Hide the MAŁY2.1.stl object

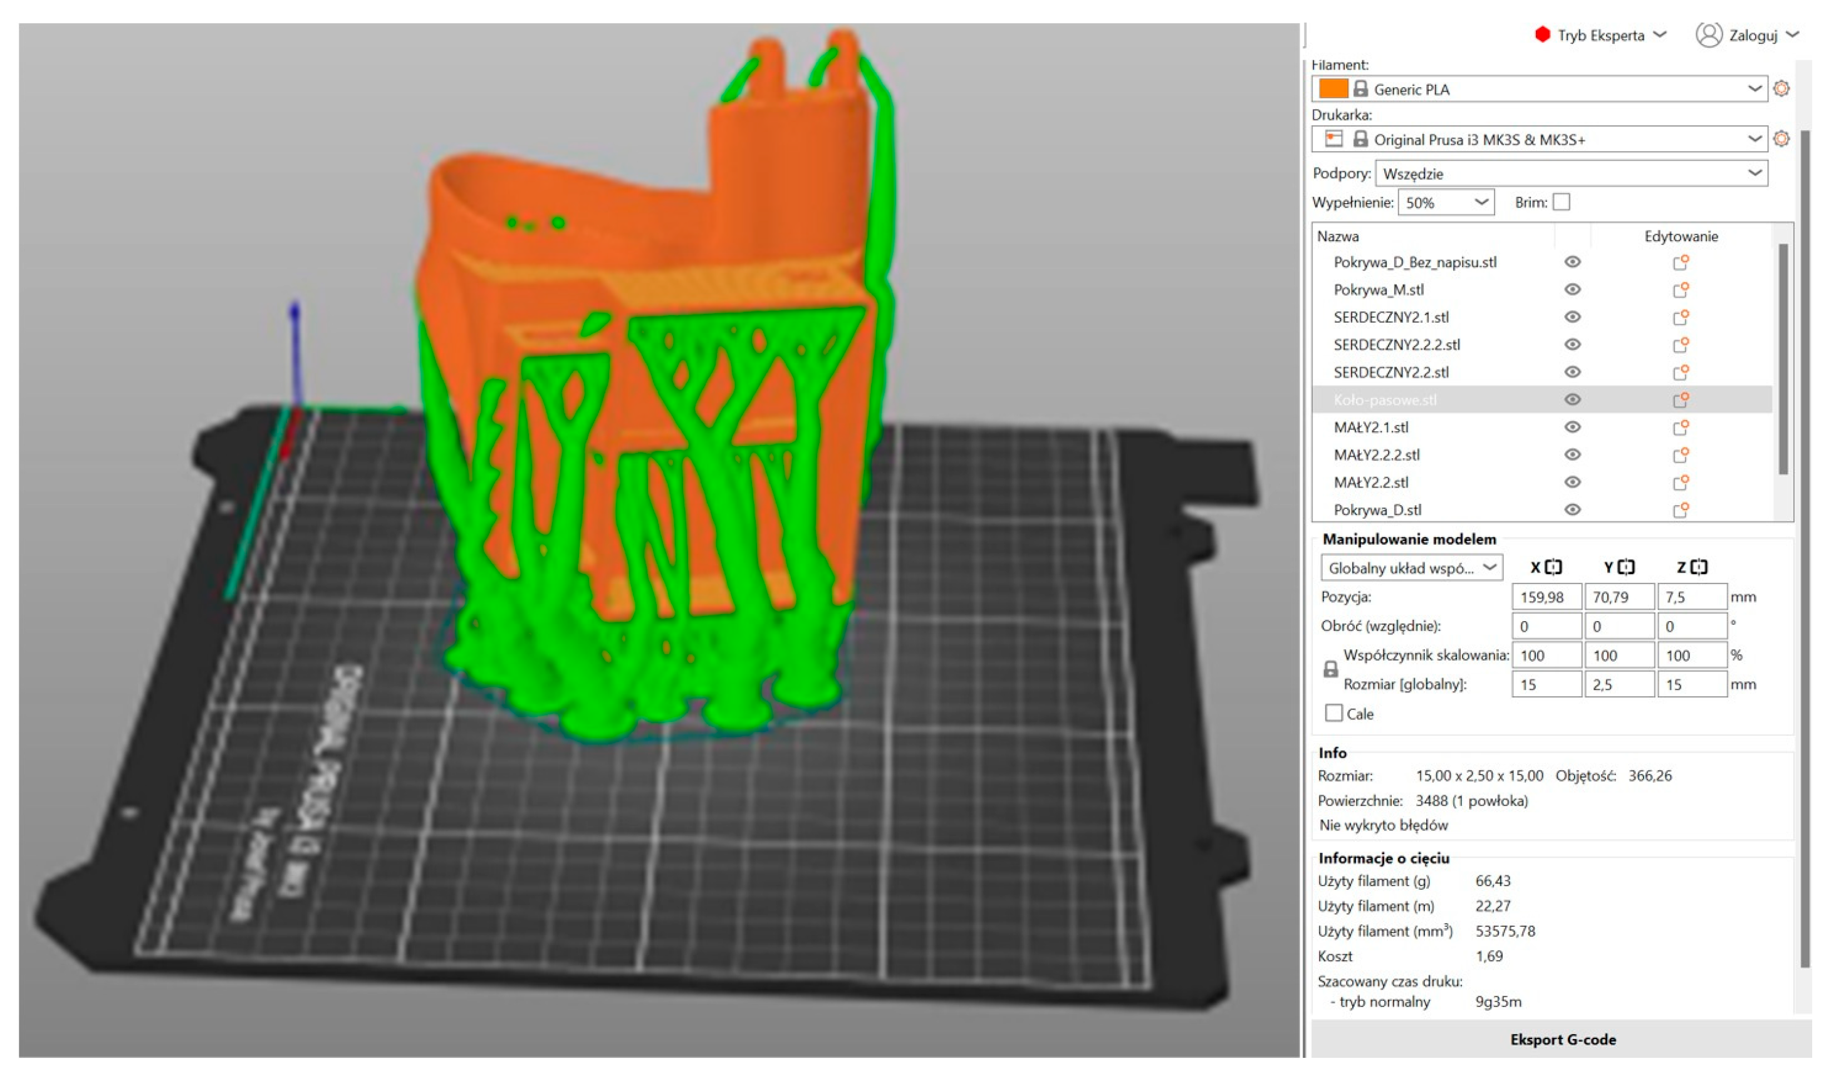1572,427
